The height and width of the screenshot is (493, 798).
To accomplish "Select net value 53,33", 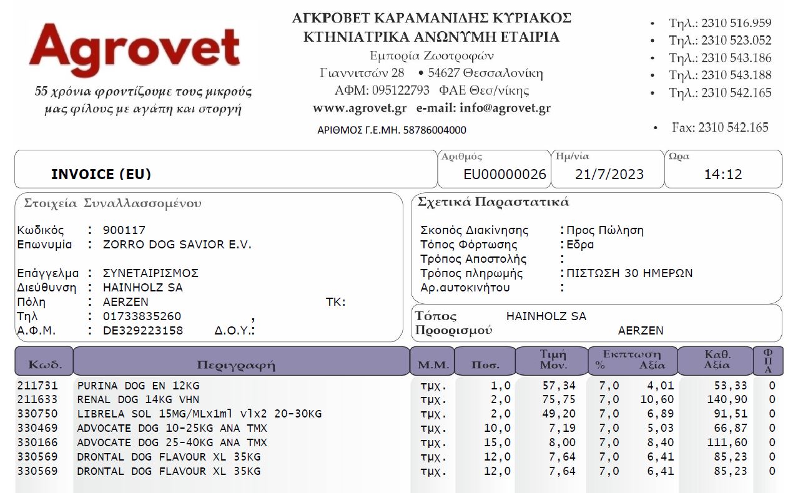I will pyautogui.click(x=730, y=386).
